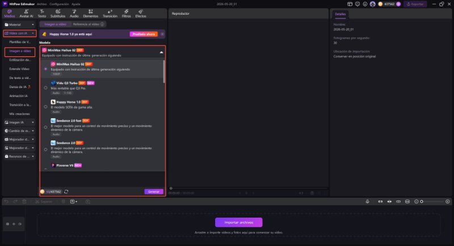
Task: Open the Medios tab in the toolbar
Action: tap(9, 14)
